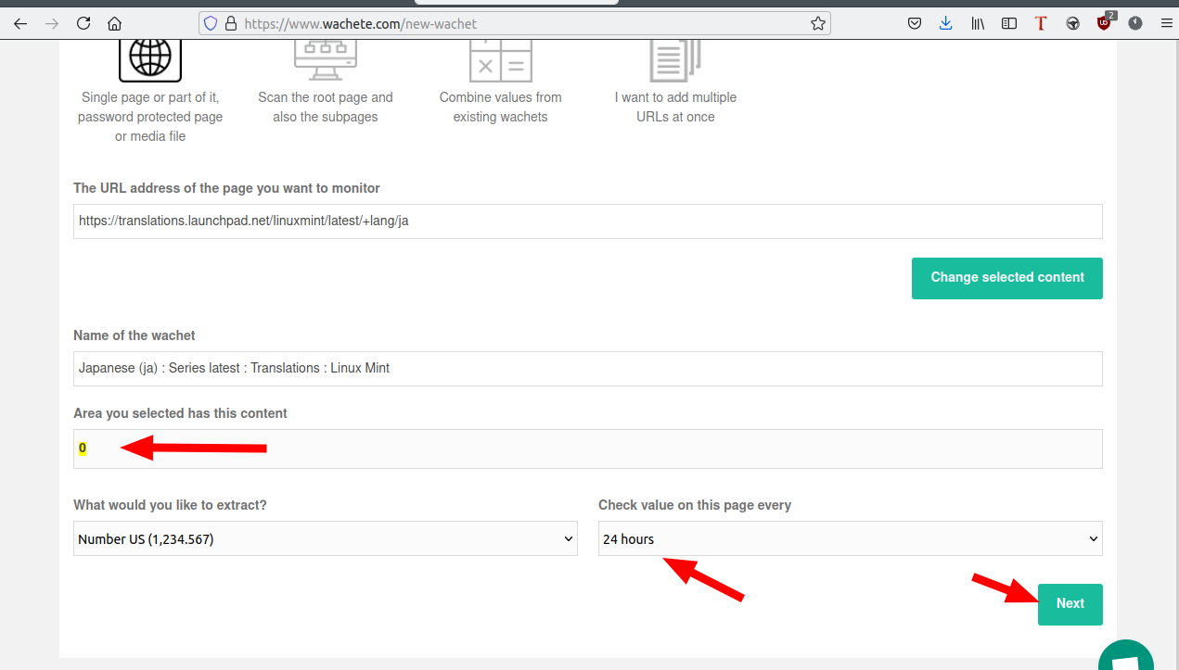The width and height of the screenshot is (1179, 670).
Task: Click 'Area you selected has this content' label
Action: [181, 413]
